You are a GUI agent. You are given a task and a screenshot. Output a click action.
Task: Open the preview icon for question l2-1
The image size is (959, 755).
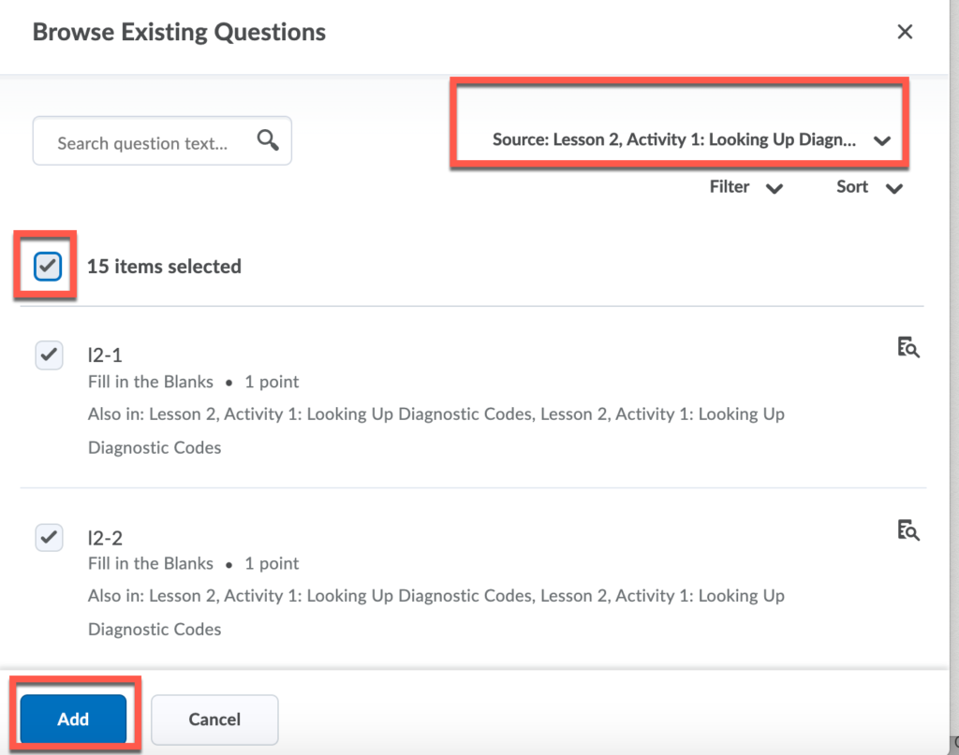pos(907,347)
